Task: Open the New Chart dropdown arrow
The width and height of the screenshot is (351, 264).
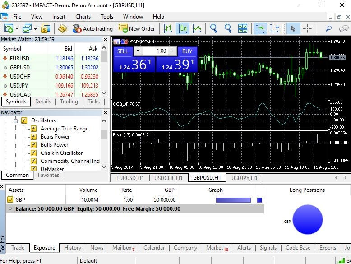Action: pos(17,29)
